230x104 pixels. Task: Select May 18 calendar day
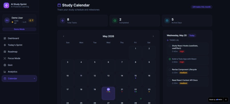coord(81,93)
